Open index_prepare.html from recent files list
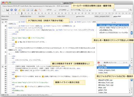 click(x=113, y=70)
